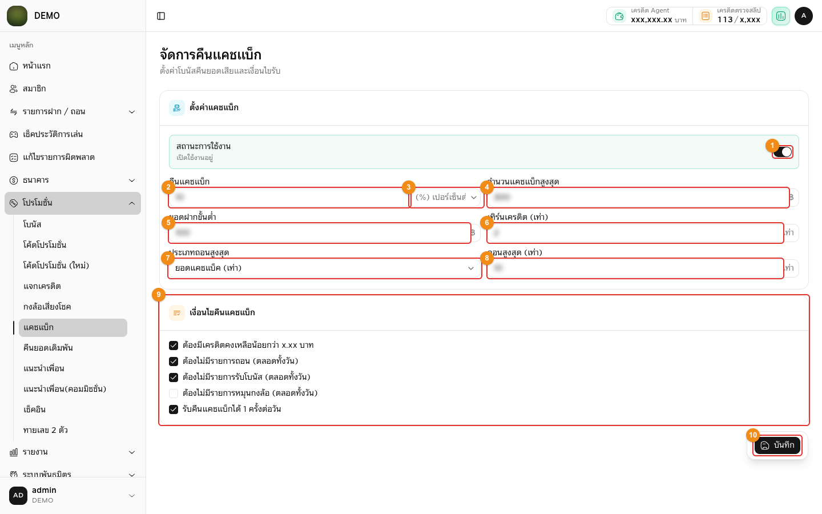Open หน้าแรก via its home icon
The height and width of the screenshot is (514, 822).
coord(14,66)
